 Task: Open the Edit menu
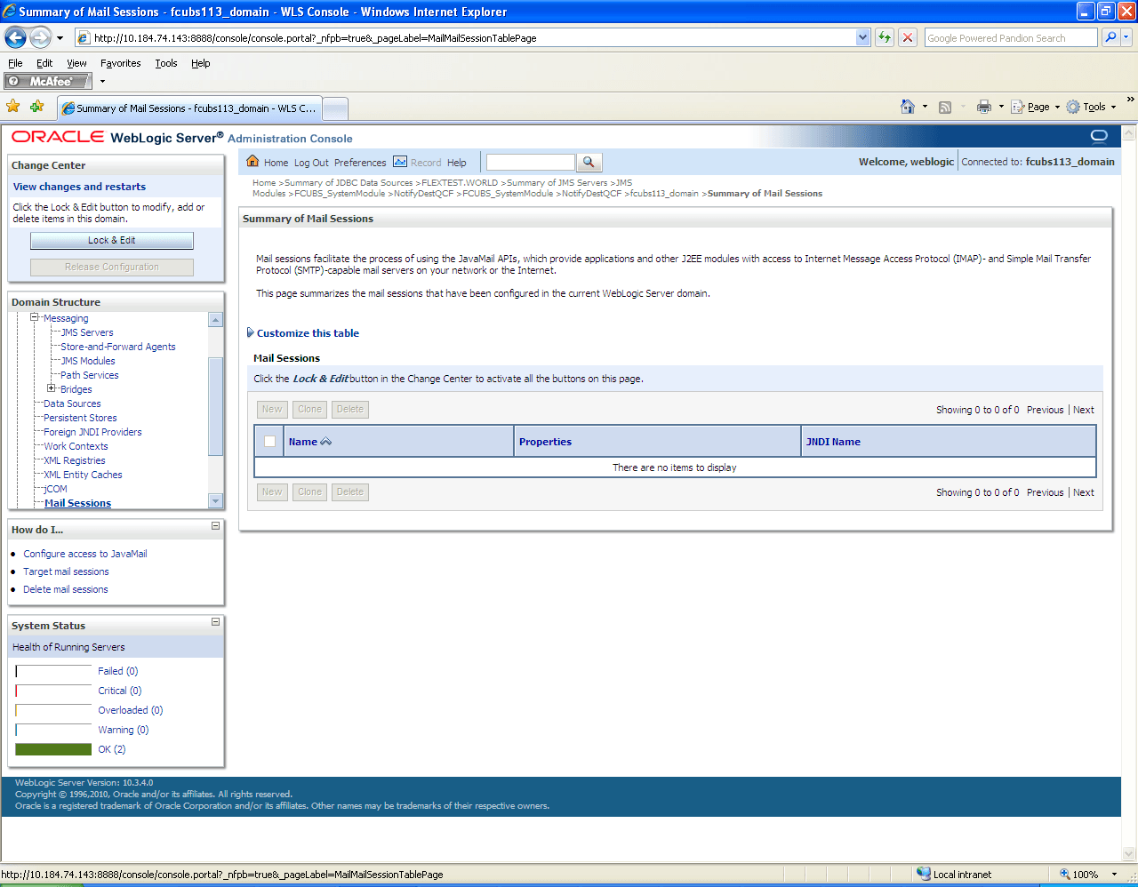coord(44,63)
